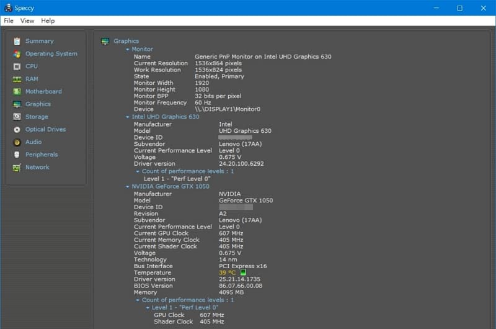Screen dimensions: 496x329
Task: Go to the Summary section
Action: (40, 41)
